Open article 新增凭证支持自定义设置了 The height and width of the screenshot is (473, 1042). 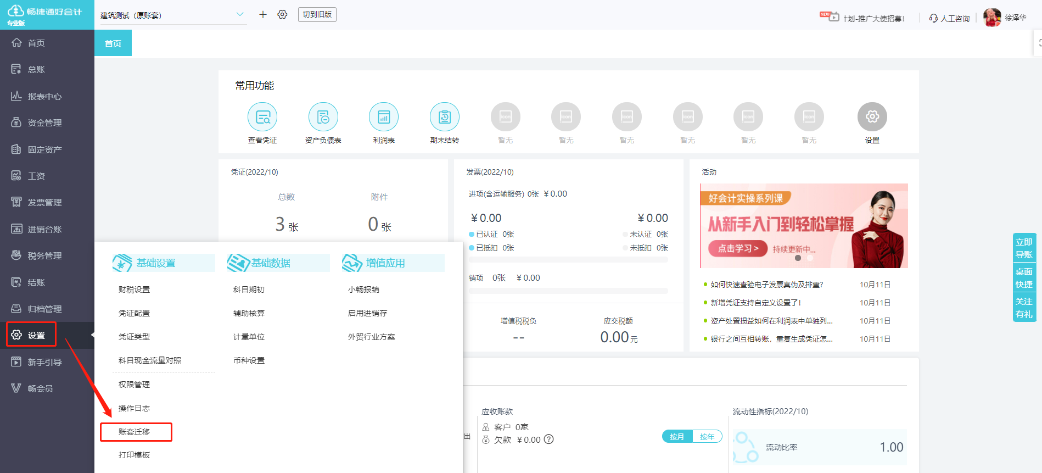(755, 303)
